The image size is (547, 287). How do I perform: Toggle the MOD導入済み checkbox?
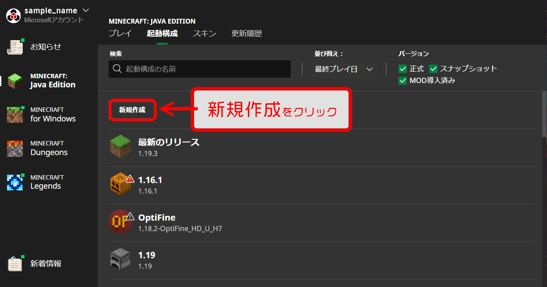point(403,81)
